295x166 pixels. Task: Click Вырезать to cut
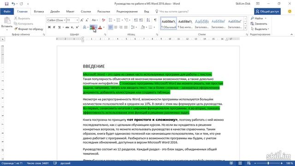[22, 18]
